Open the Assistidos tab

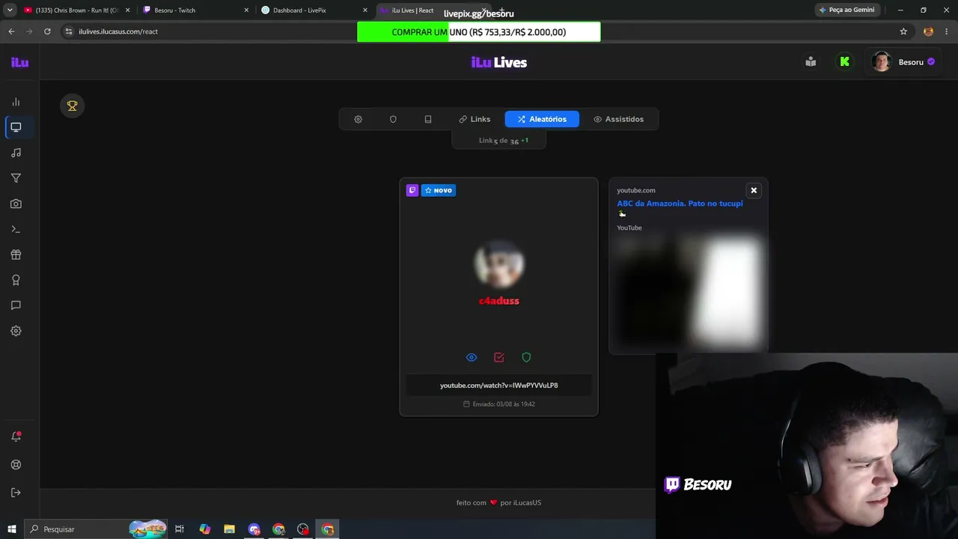618,119
